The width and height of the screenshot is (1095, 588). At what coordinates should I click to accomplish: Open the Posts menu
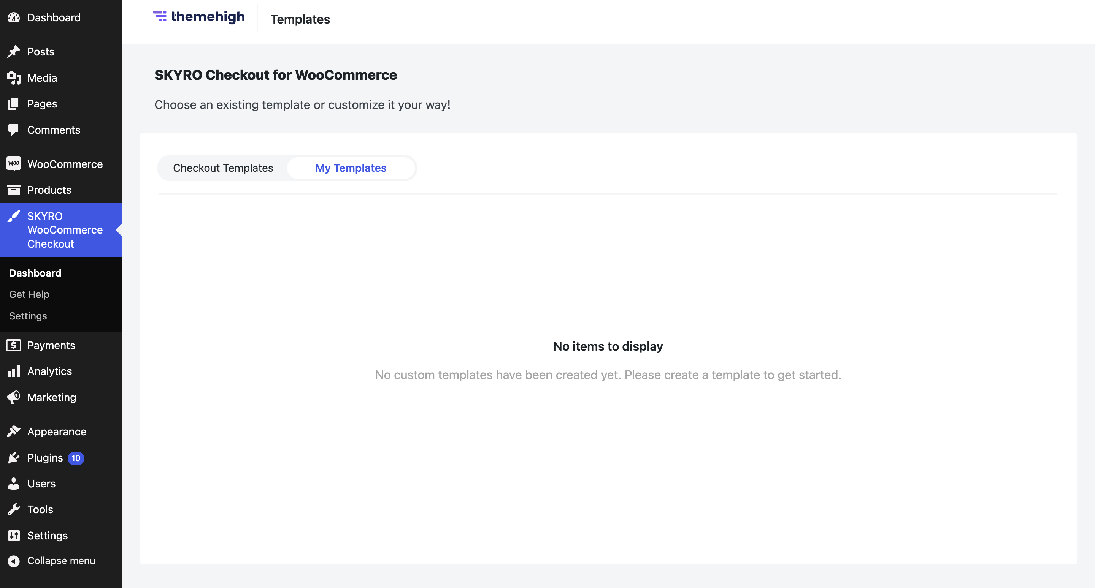pos(61,52)
